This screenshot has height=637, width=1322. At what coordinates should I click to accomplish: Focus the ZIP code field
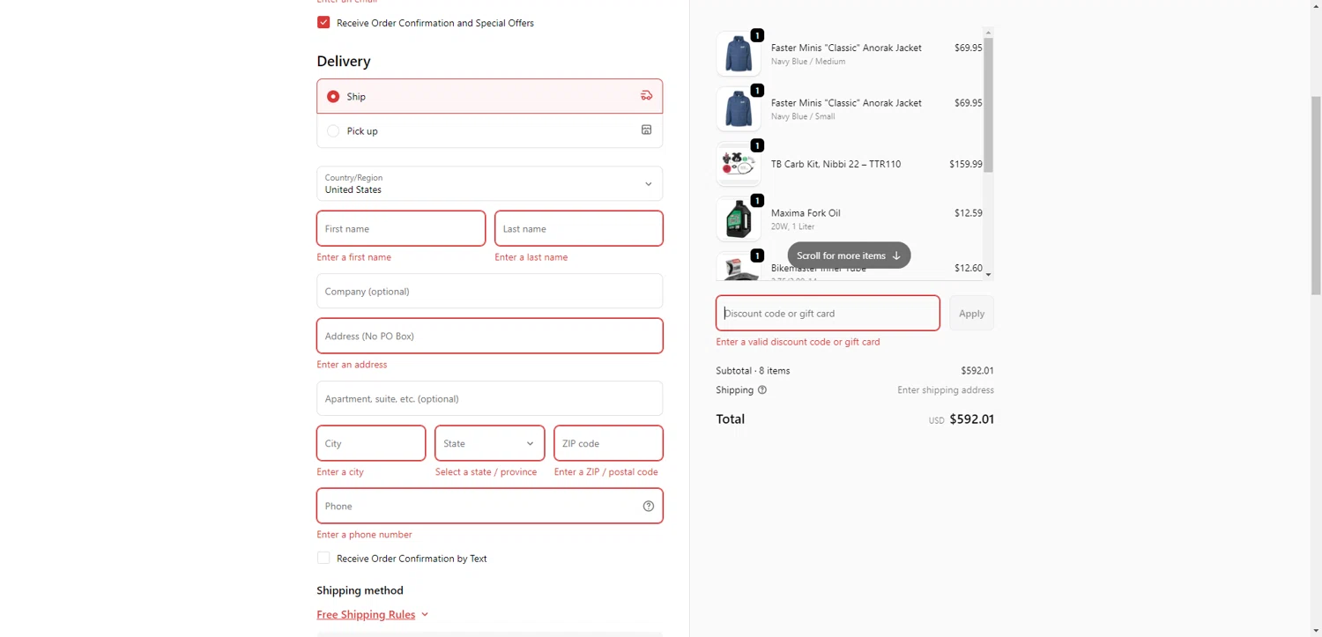coord(608,443)
